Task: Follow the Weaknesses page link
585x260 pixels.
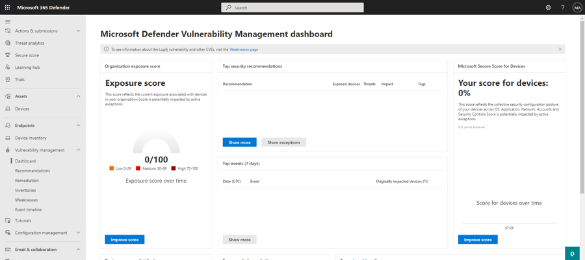Action: [244, 49]
